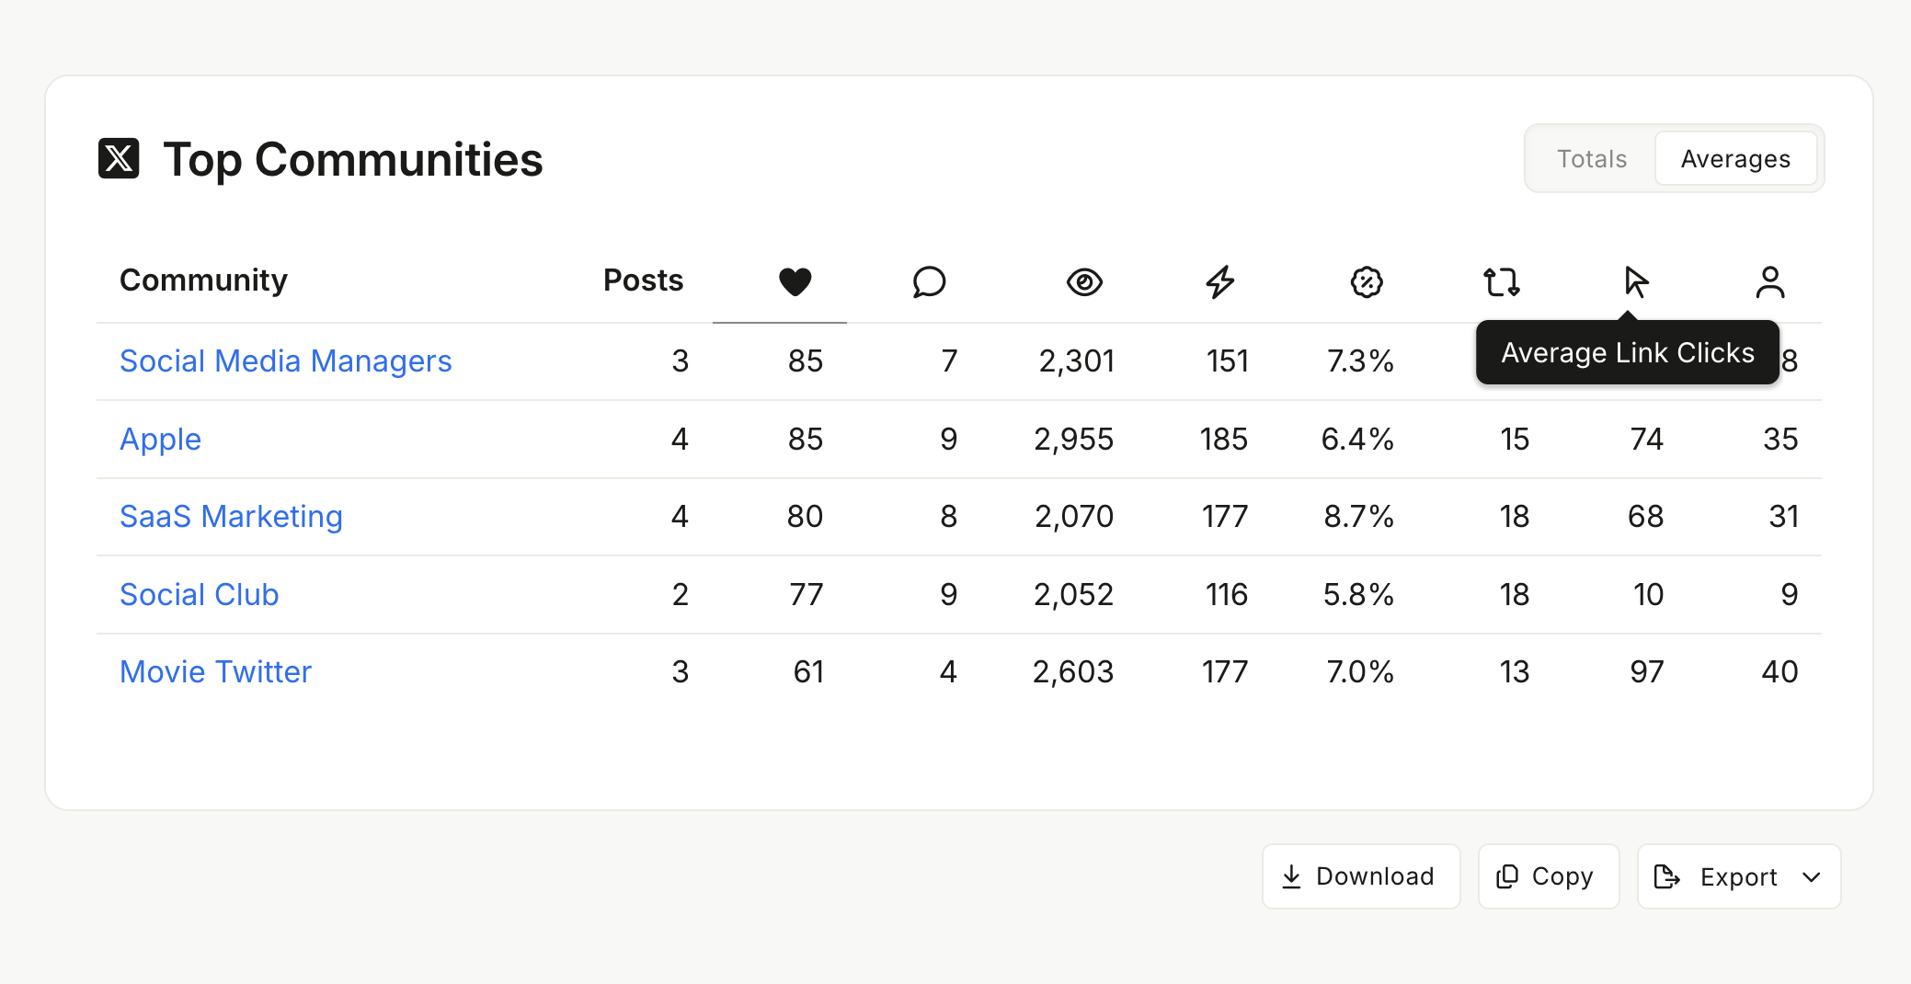Sort by the heart likes column icon
The image size is (1911, 984).
pyautogui.click(x=795, y=281)
